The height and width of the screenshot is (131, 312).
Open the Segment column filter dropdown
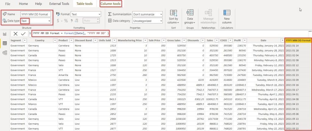25,41
